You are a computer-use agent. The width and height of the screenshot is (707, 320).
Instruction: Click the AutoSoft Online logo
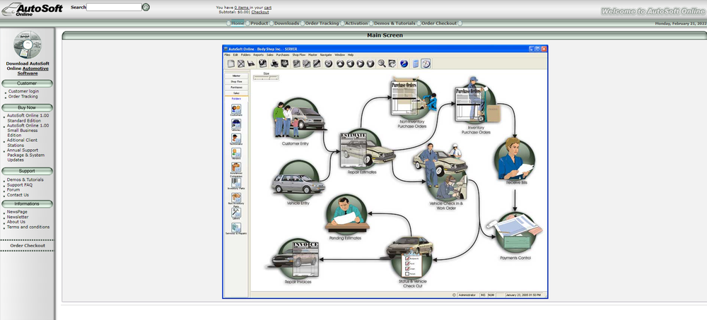(x=32, y=9)
